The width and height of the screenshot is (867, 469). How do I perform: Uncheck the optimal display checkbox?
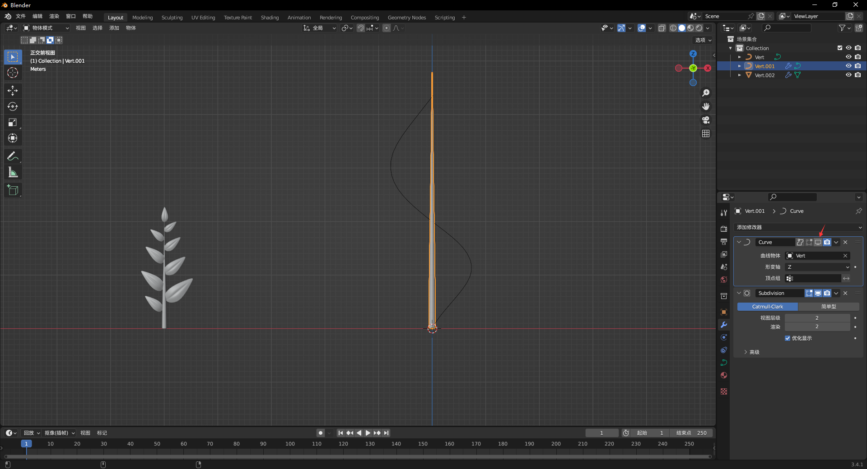coord(788,338)
